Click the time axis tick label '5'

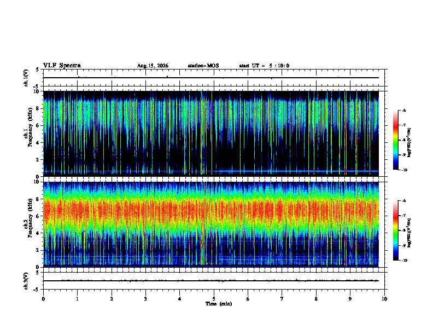tap(214, 299)
